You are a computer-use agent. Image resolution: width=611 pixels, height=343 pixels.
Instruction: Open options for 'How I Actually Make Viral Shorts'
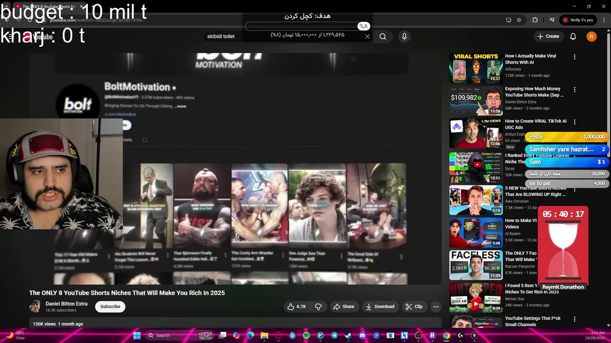click(575, 57)
